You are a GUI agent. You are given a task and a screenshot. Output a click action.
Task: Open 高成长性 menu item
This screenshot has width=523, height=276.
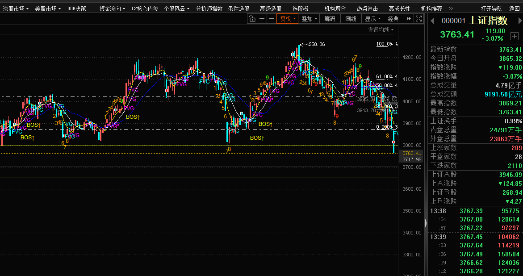399,8
